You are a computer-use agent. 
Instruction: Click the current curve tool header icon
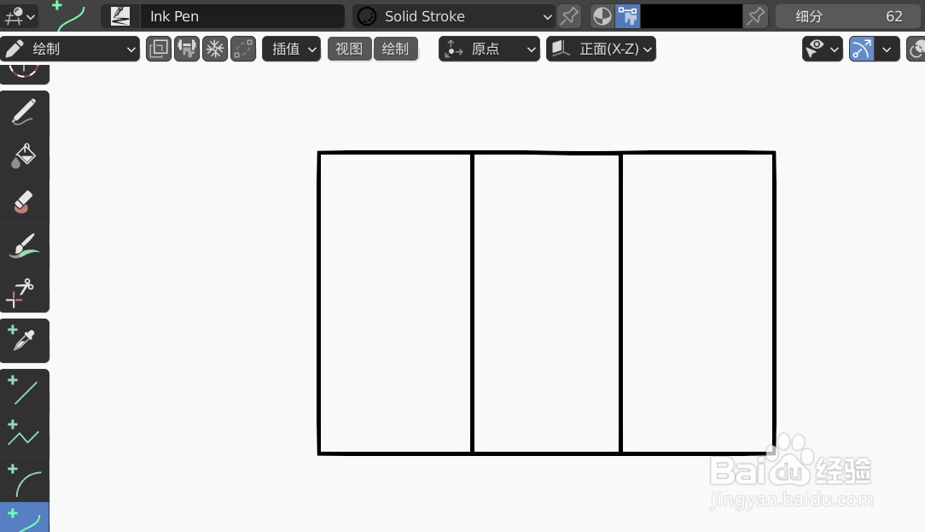tap(71, 16)
